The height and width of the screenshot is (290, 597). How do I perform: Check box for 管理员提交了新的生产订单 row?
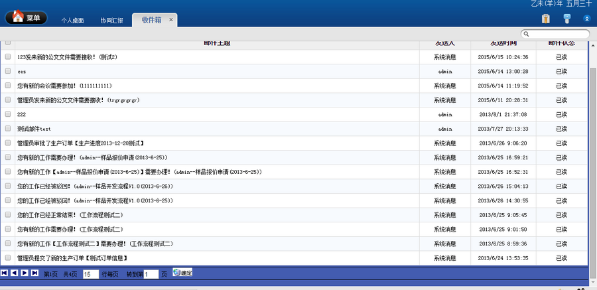(8, 258)
